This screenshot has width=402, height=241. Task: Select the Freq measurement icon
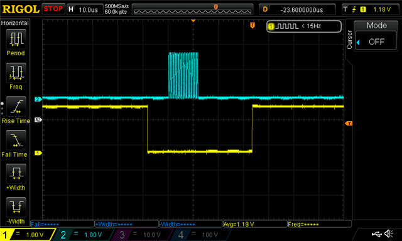pos(16,73)
